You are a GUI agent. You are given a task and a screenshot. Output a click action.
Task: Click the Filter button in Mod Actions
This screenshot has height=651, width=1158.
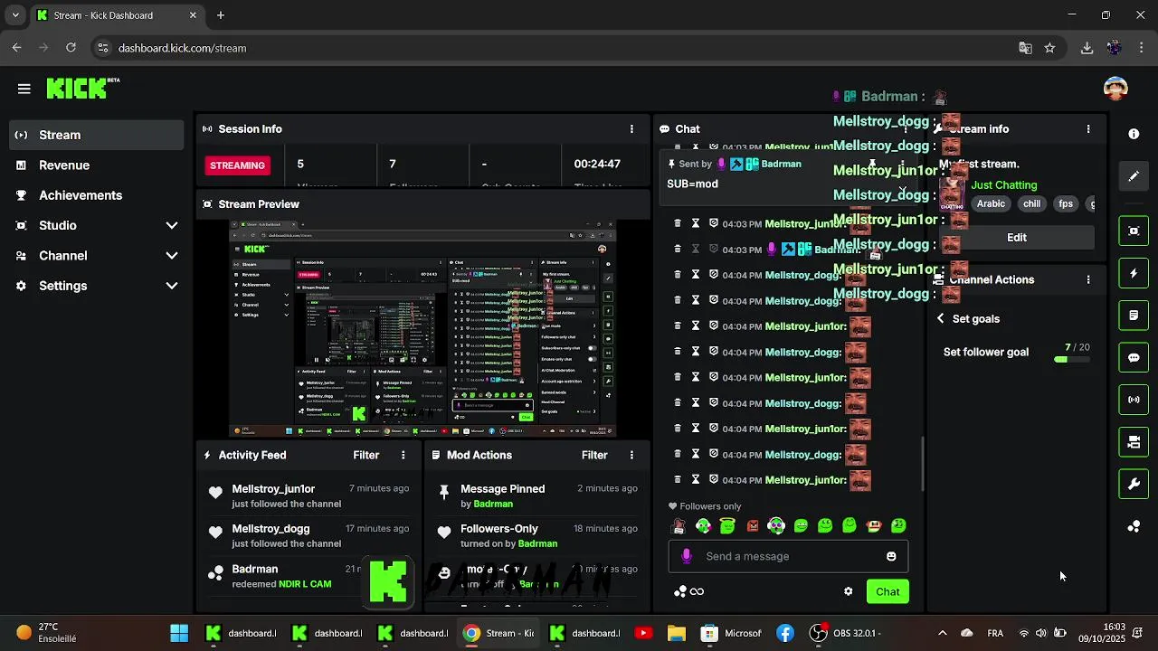(x=594, y=455)
